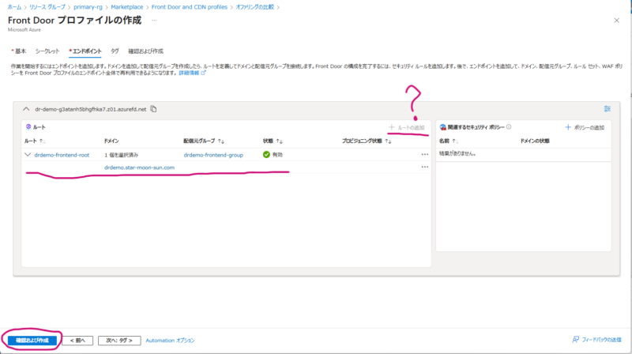Click the ドメイン column header
The image size is (632, 354).
tap(111, 141)
